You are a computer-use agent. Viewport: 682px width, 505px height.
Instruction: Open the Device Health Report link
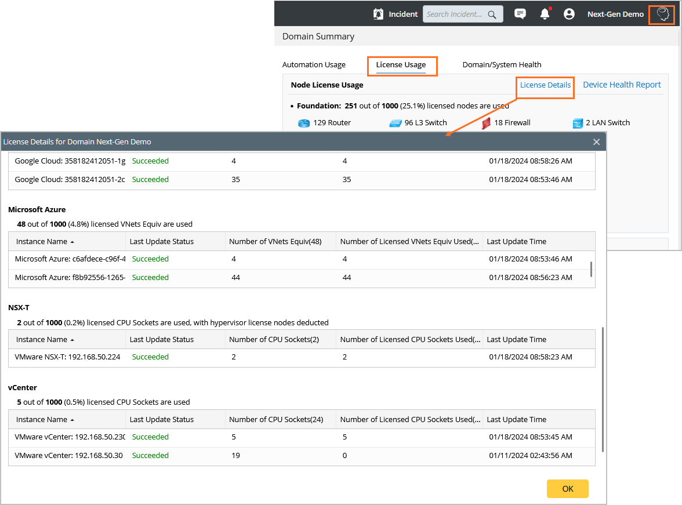(622, 85)
